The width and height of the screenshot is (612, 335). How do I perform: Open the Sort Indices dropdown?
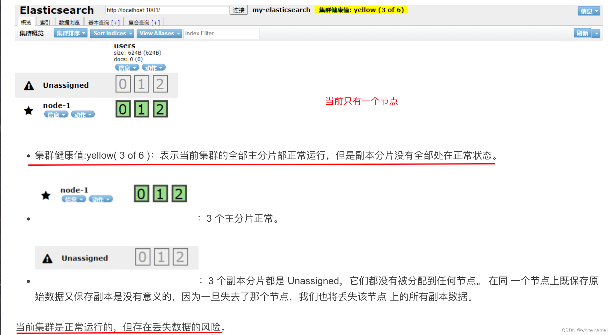112,33
